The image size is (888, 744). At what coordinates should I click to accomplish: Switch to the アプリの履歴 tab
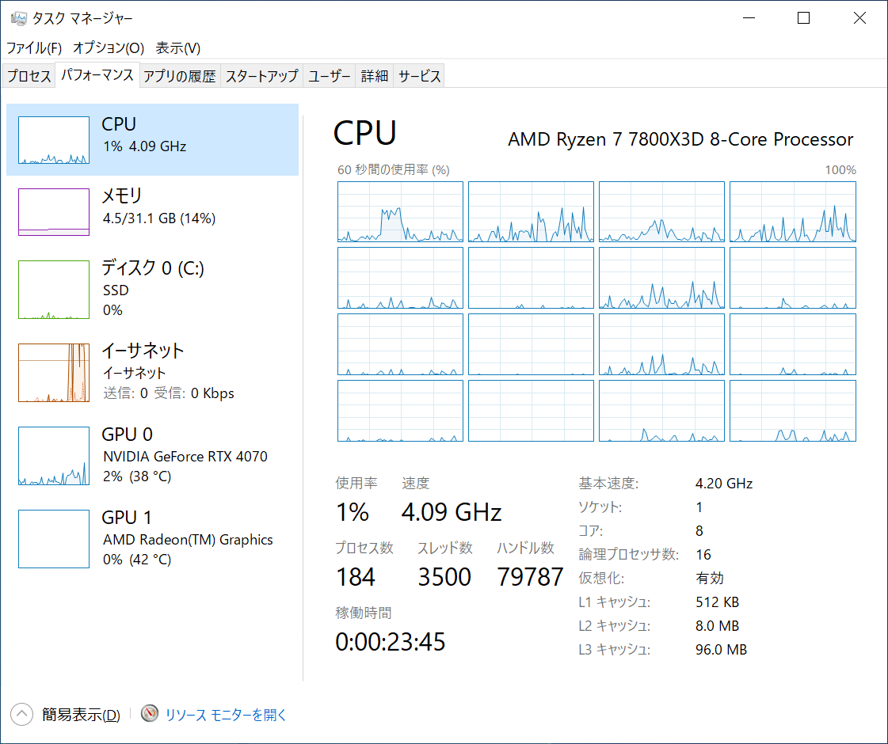(179, 77)
